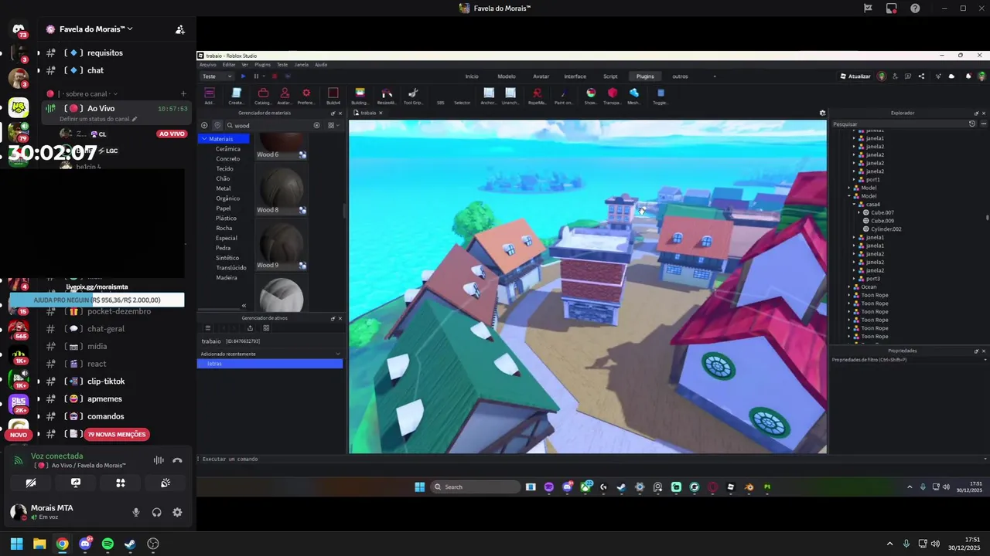Open the Build v4 plugin
Screen dimensions: 990x556
tap(333, 95)
